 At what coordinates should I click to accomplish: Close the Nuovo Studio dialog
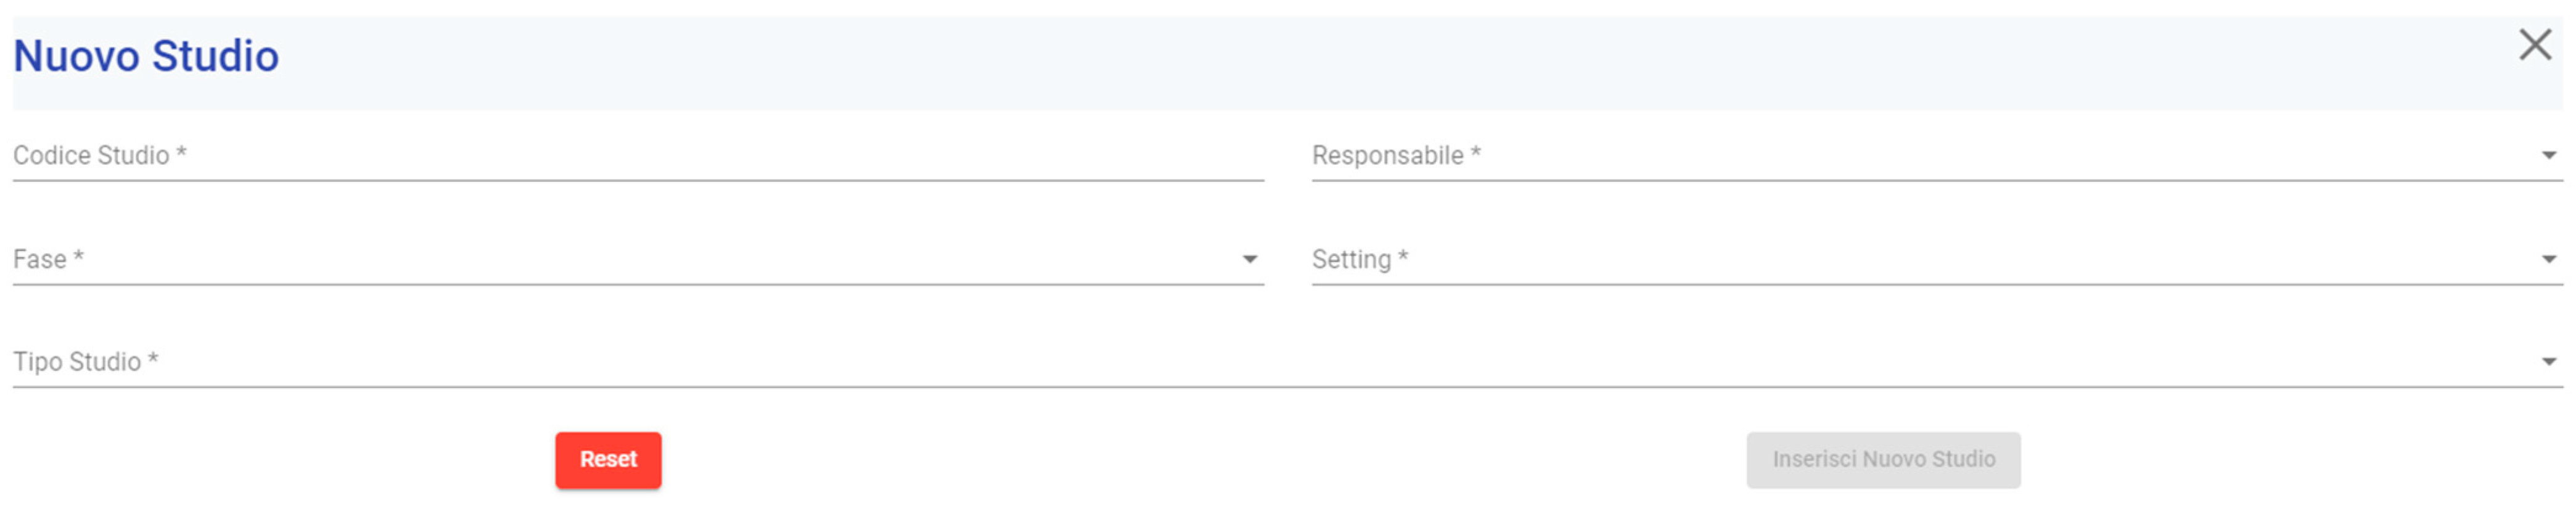point(2534,45)
